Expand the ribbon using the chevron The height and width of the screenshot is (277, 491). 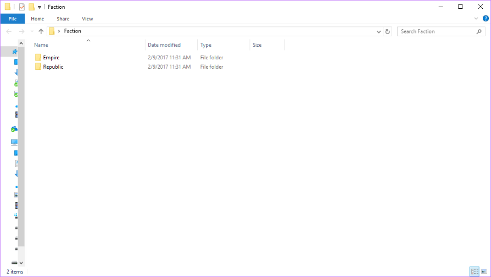click(x=476, y=19)
